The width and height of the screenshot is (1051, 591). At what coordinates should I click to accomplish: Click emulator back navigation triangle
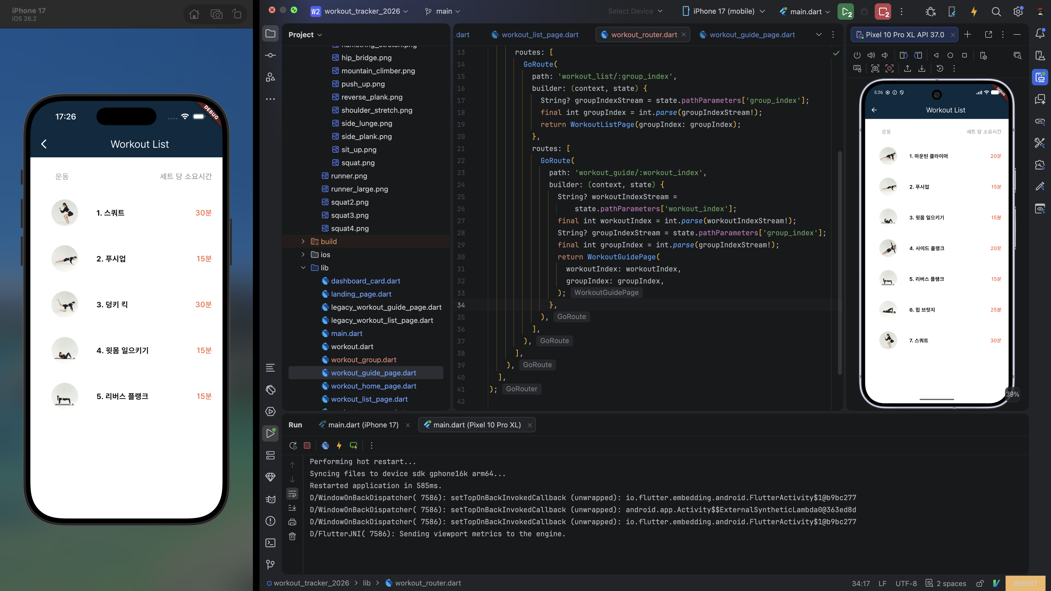point(936,56)
